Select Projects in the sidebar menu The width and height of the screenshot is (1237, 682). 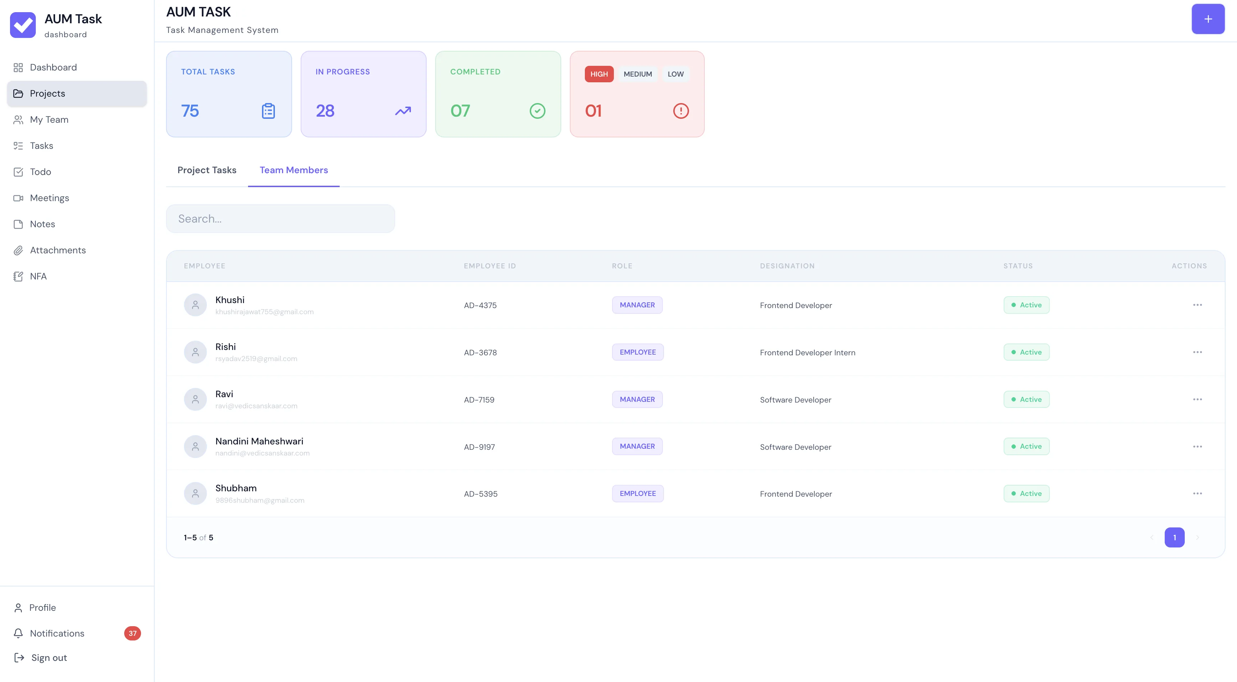(x=77, y=94)
